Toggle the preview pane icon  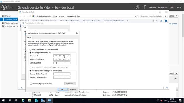pos(161,21)
